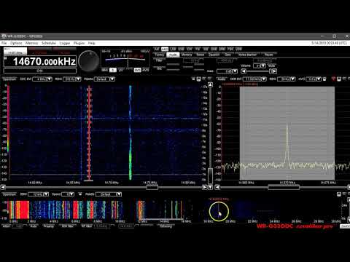The image size is (350, 262).
Task: Open Palette dropdown in DDC spectrum toolbar
Action: [104, 79]
